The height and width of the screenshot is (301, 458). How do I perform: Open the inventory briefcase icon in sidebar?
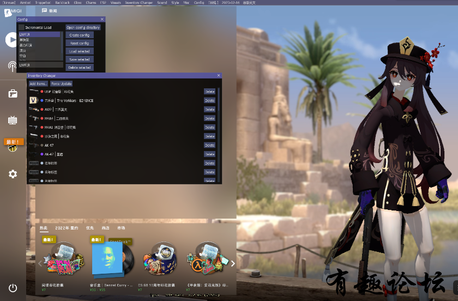pos(13,93)
